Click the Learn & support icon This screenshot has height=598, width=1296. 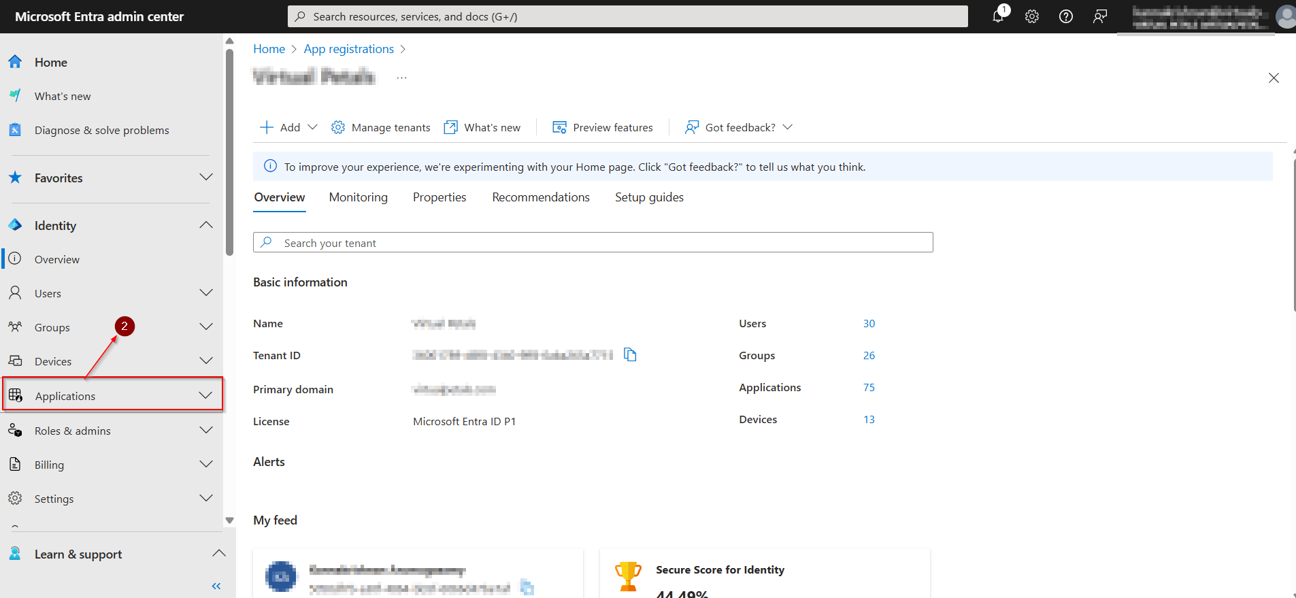coord(15,554)
